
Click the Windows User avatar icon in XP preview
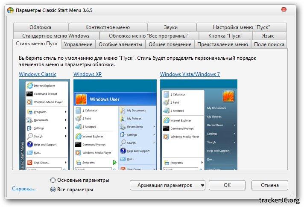pyautogui.click(x=81, y=99)
